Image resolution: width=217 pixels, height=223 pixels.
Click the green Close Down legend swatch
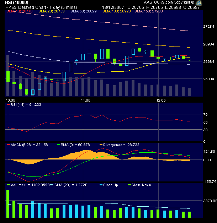[129, 185]
